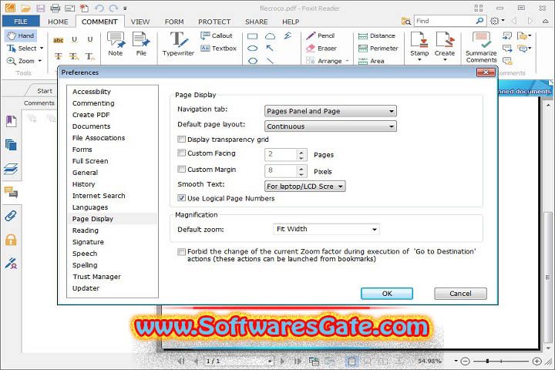The height and width of the screenshot is (370, 555).
Task: Open the Navigation tab dropdown
Action: pyautogui.click(x=331, y=111)
